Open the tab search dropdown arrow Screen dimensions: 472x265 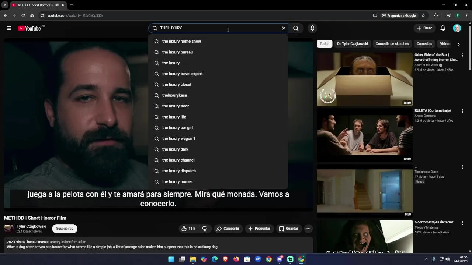tap(5, 5)
